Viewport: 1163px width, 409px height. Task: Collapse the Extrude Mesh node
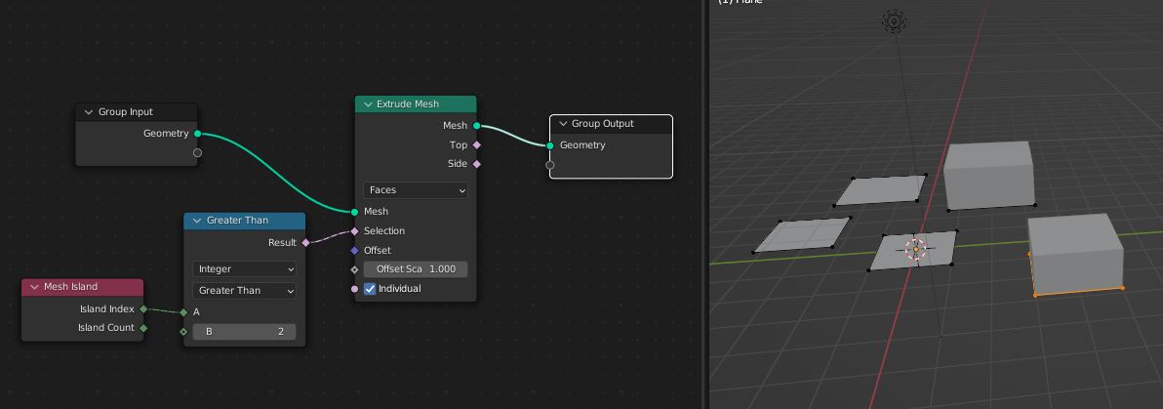point(368,104)
